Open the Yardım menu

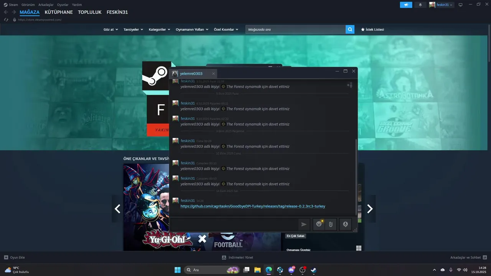pyautogui.click(x=77, y=5)
